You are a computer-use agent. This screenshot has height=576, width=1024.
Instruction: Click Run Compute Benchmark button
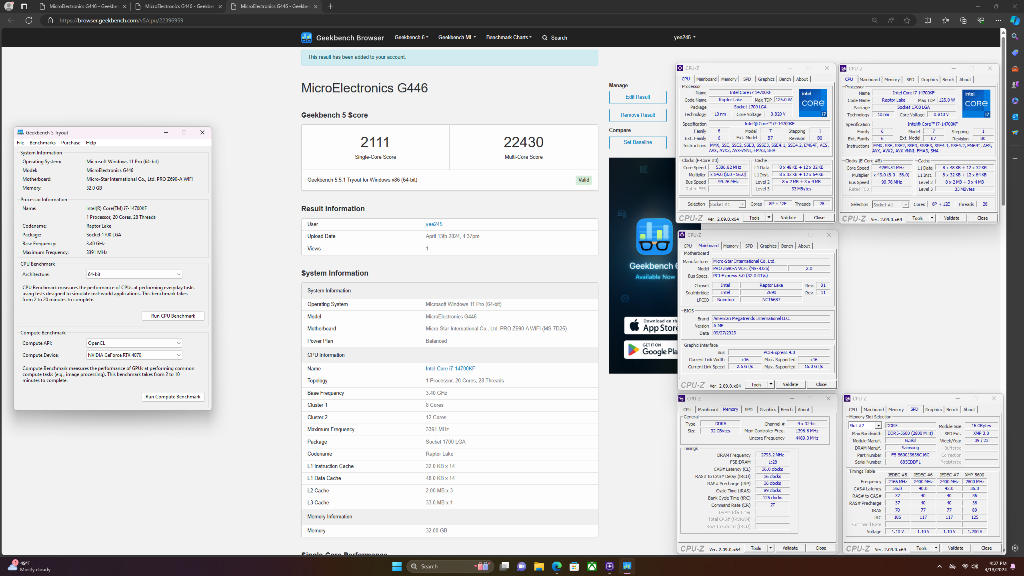173,397
